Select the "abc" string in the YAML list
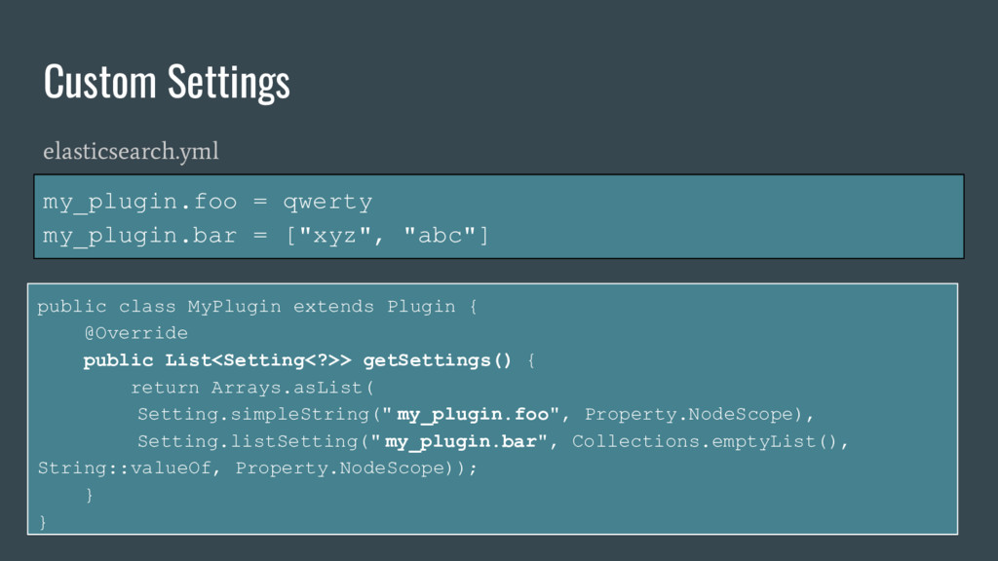 440,237
